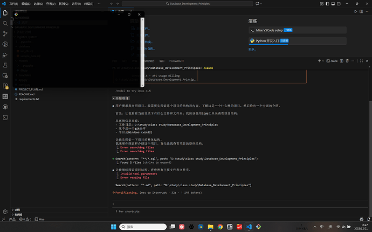This screenshot has height=232, width=372.
Task: Close the terminal panel
Action: pos(367,61)
